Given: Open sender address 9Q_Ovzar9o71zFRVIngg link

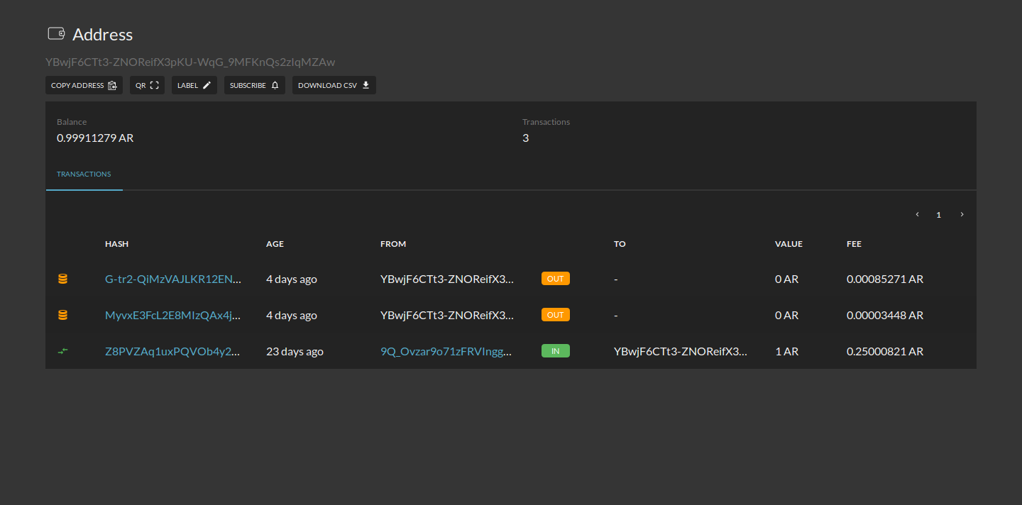Looking at the screenshot, I should (447, 350).
